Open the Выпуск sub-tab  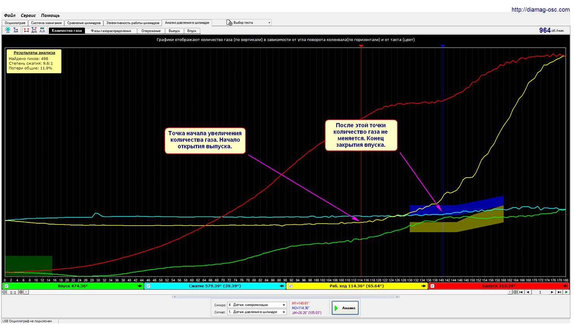click(174, 31)
